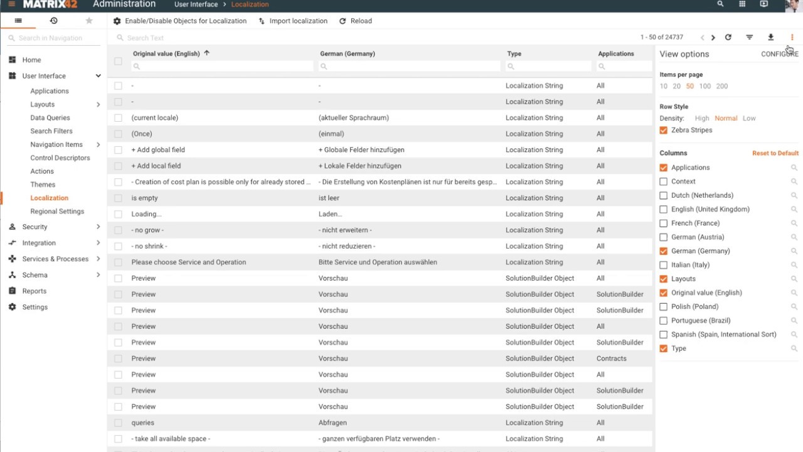Set items per page to 100
The height and width of the screenshot is (452, 803).
(x=705, y=86)
